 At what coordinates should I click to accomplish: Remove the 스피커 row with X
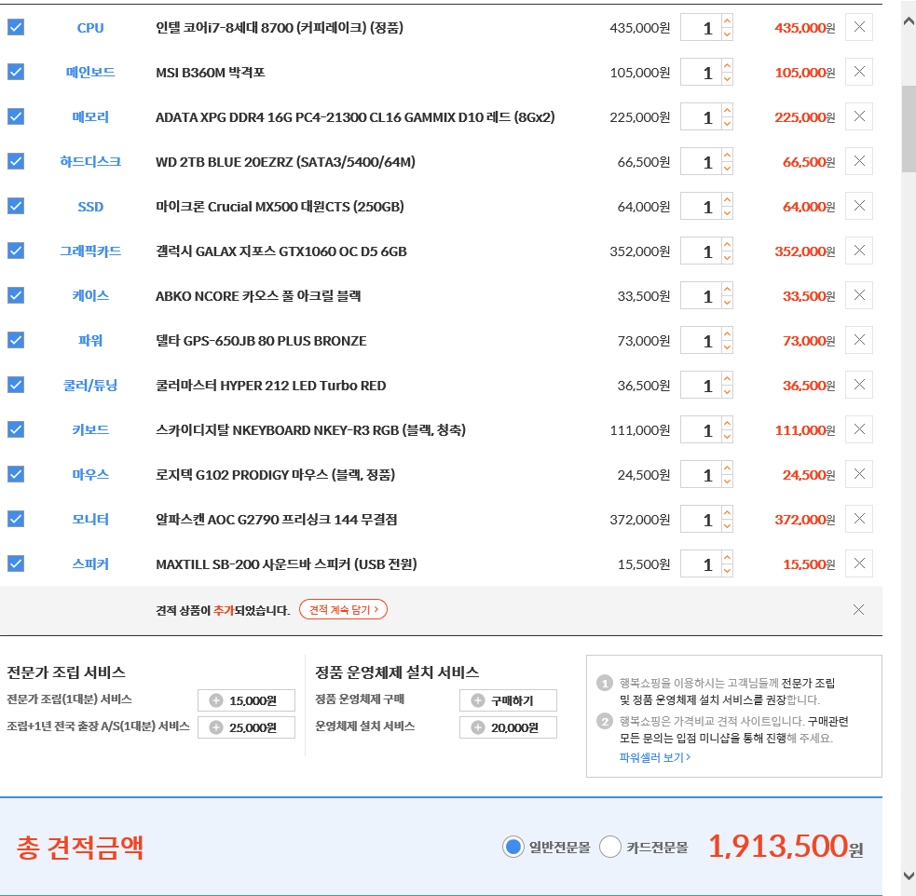point(859,563)
